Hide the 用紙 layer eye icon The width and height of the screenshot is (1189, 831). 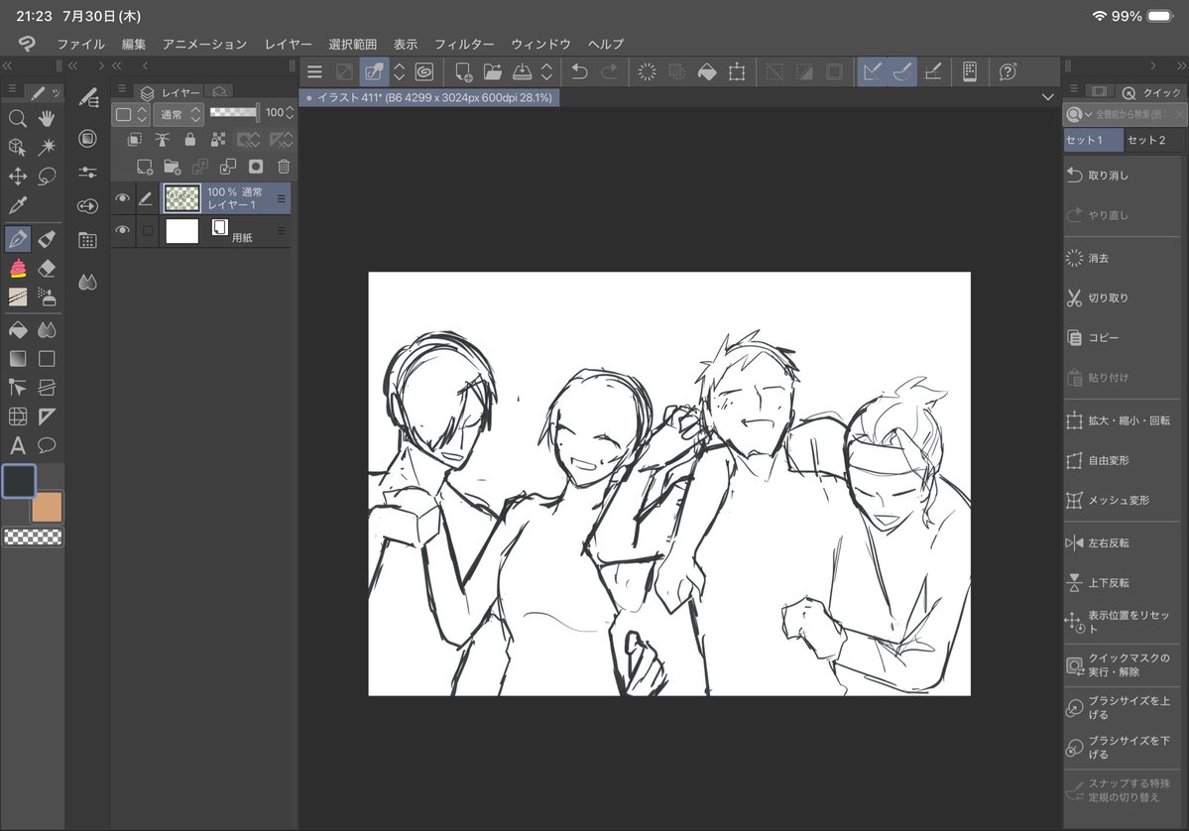[122, 230]
